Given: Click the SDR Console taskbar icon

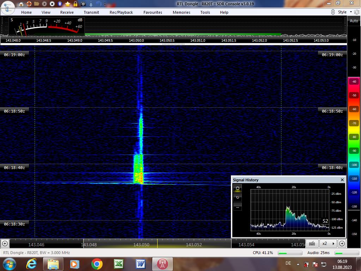Looking at the screenshot, I should (x=162, y=264).
